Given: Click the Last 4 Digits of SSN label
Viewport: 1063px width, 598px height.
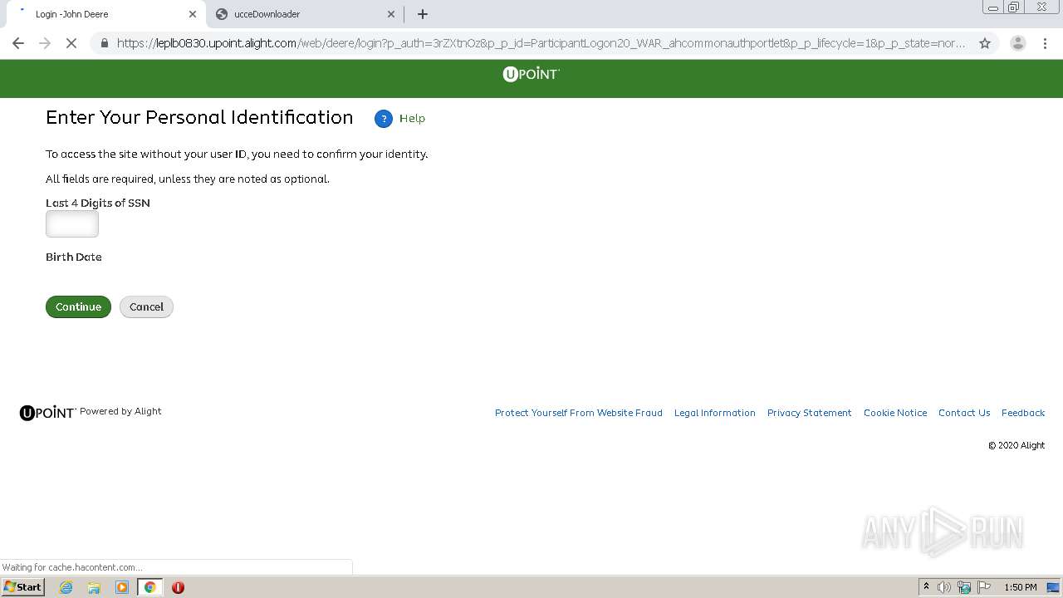Looking at the screenshot, I should tap(98, 203).
